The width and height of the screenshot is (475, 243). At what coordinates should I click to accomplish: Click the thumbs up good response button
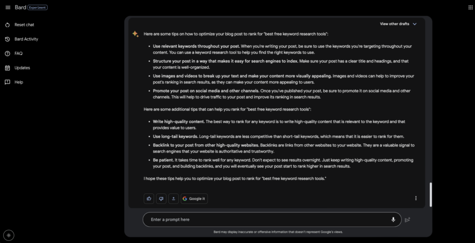click(x=149, y=198)
